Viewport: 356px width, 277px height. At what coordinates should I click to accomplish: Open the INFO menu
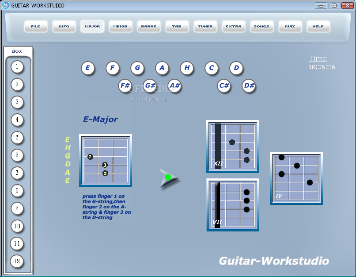click(64, 27)
